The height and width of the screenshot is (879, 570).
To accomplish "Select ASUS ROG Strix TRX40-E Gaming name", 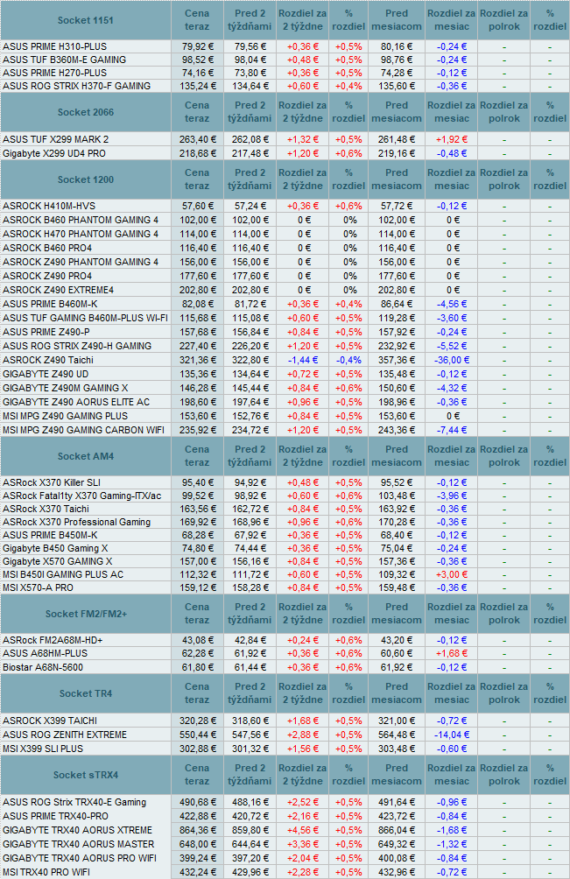I will click(74, 803).
